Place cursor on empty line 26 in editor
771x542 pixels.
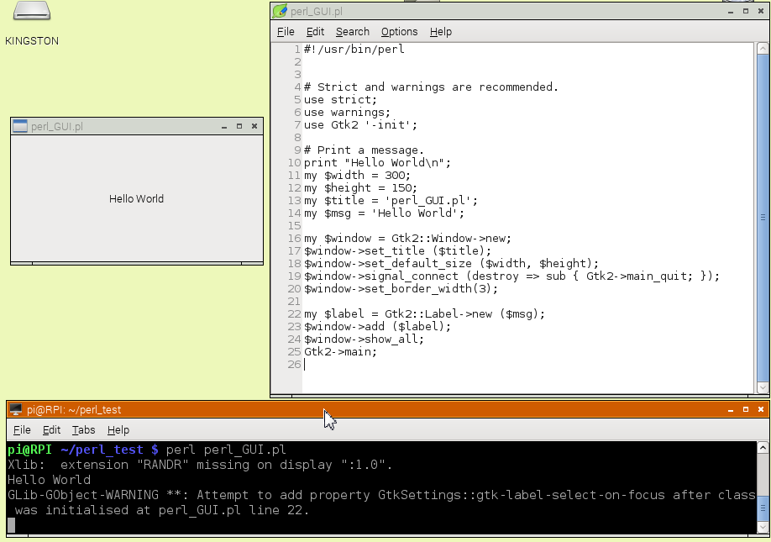(x=420, y=365)
